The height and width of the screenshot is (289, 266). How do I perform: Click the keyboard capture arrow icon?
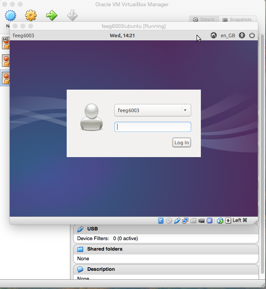228,221
